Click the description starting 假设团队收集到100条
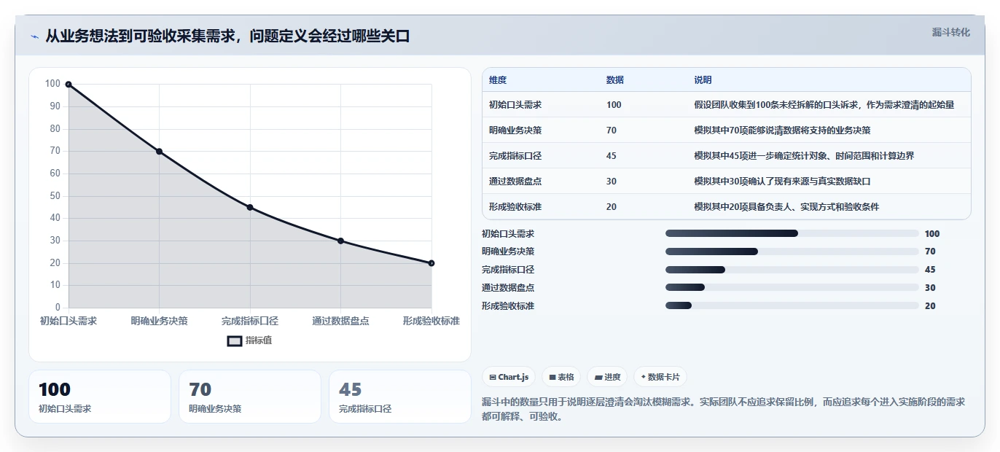Image resolution: width=1000 pixels, height=452 pixels. tap(824, 105)
